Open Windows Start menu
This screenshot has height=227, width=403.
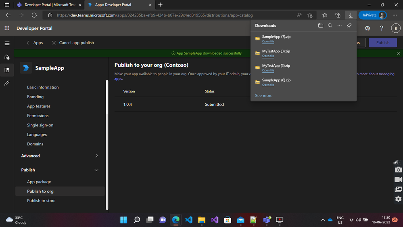click(123, 220)
